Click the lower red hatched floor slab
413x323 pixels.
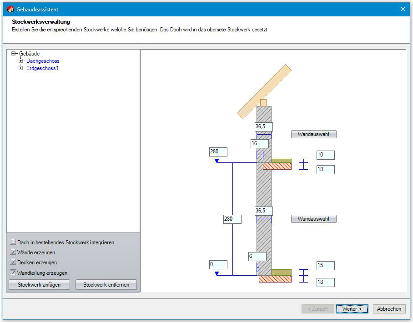(275, 279)
